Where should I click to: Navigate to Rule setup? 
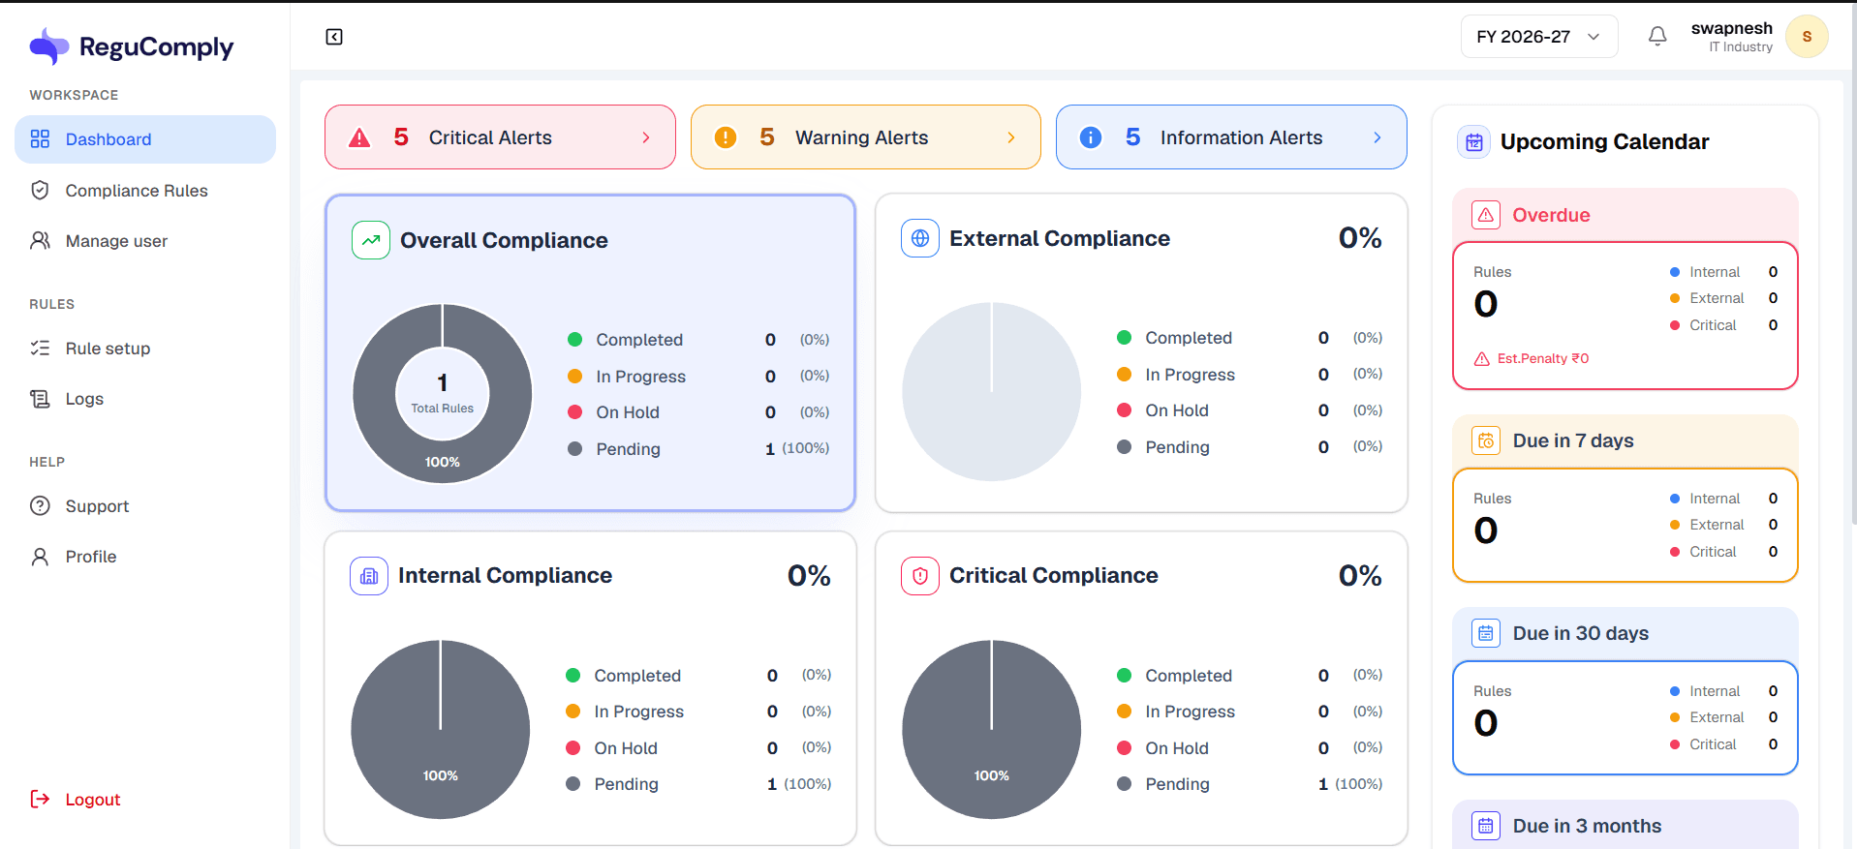(145, 349)
